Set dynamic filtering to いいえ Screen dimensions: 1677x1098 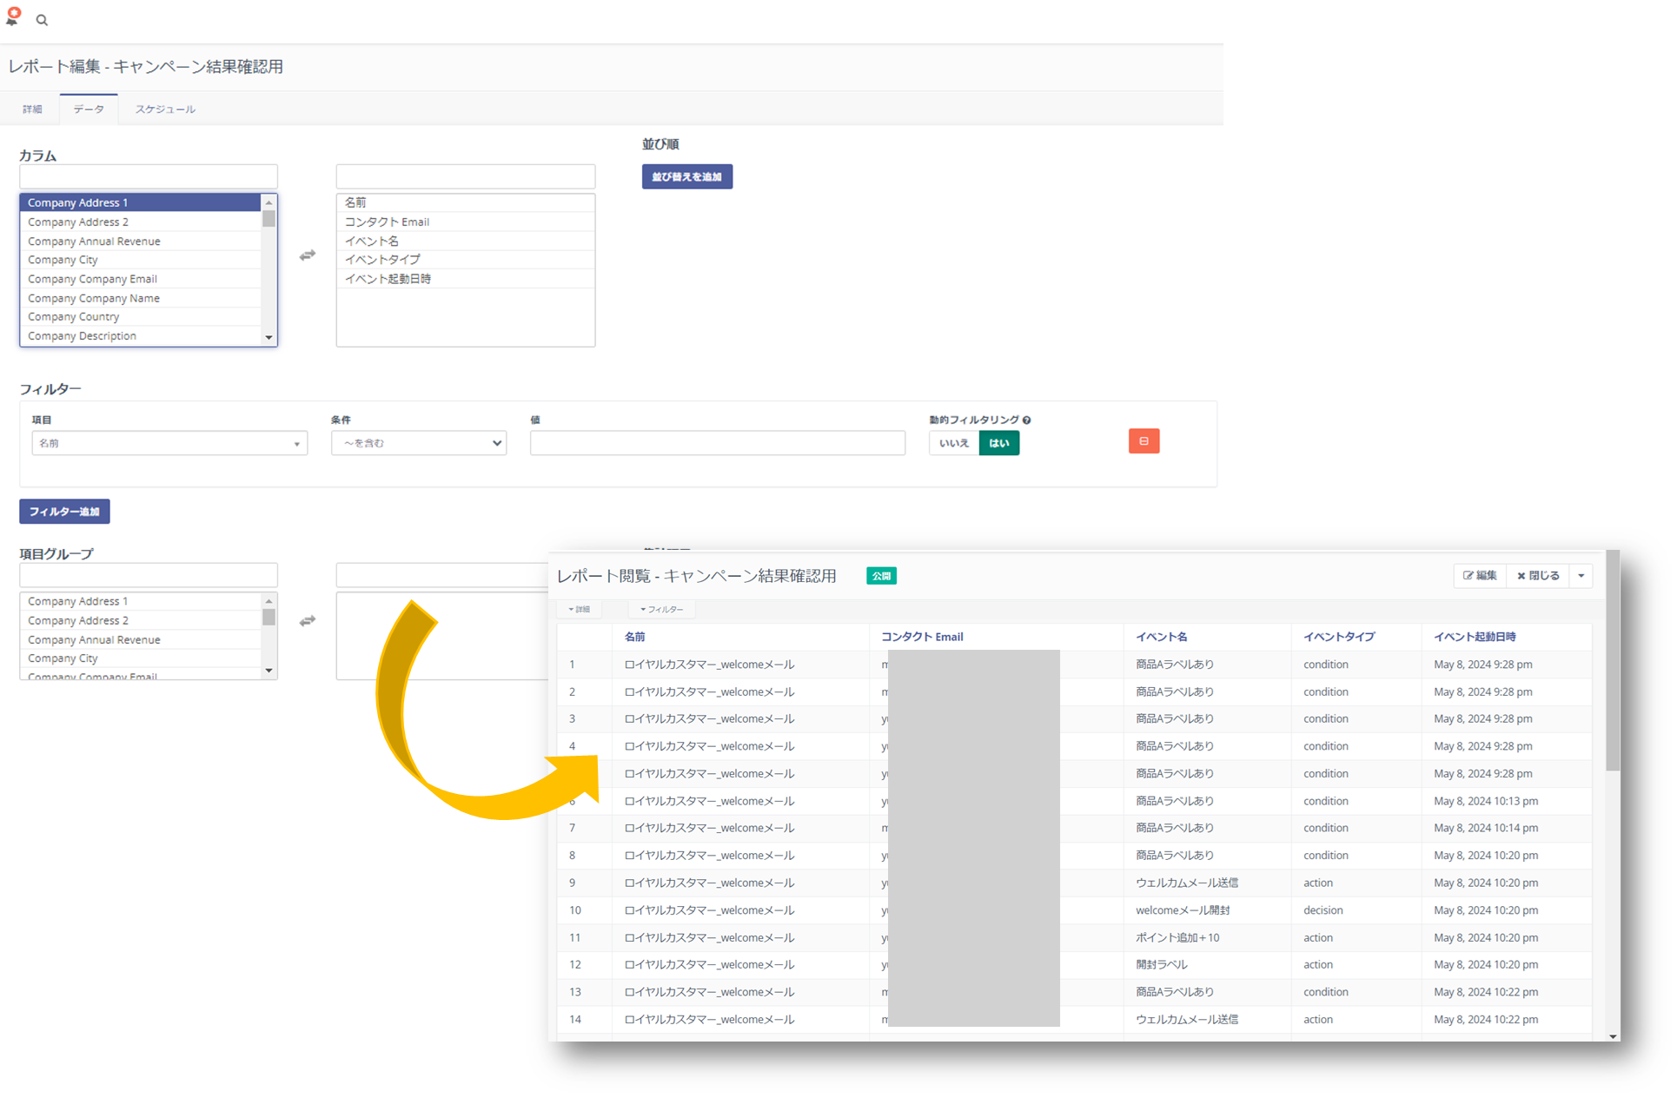953,443
